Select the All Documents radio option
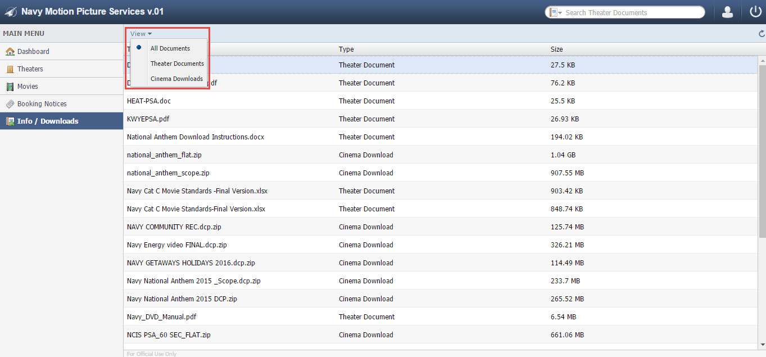This screenshot has width=766, height=357. [139, 48]
